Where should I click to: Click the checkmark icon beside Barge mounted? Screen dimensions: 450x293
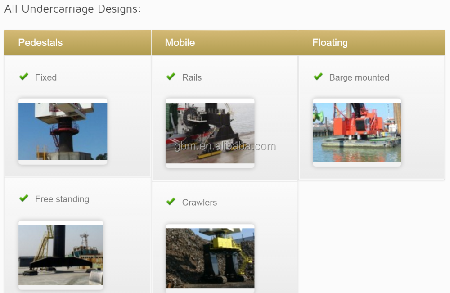pos(318,77)
